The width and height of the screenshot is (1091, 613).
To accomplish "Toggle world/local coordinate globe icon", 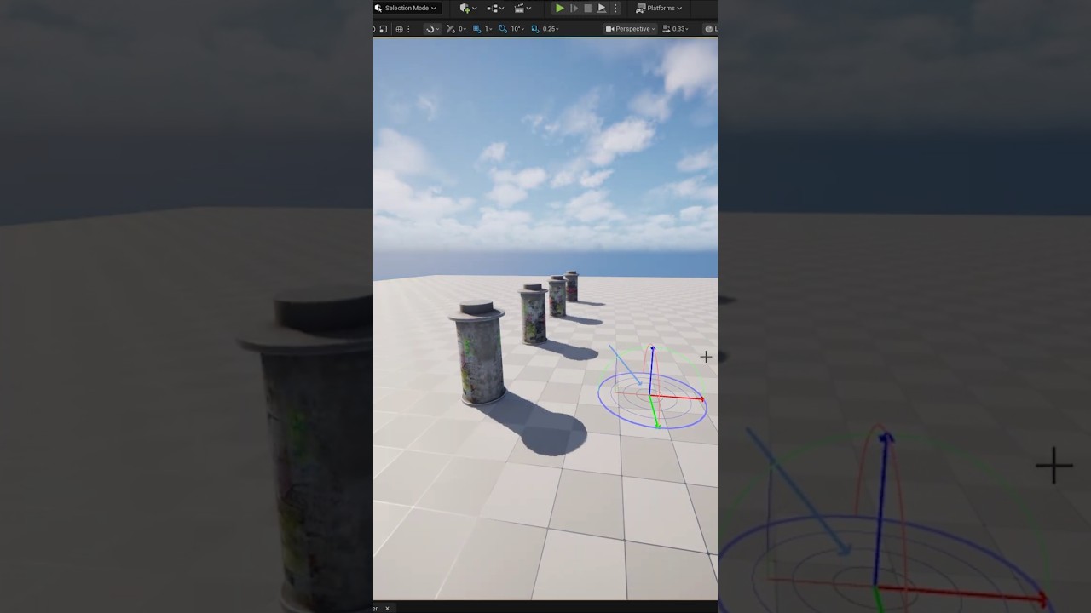I will click(399, 29).
